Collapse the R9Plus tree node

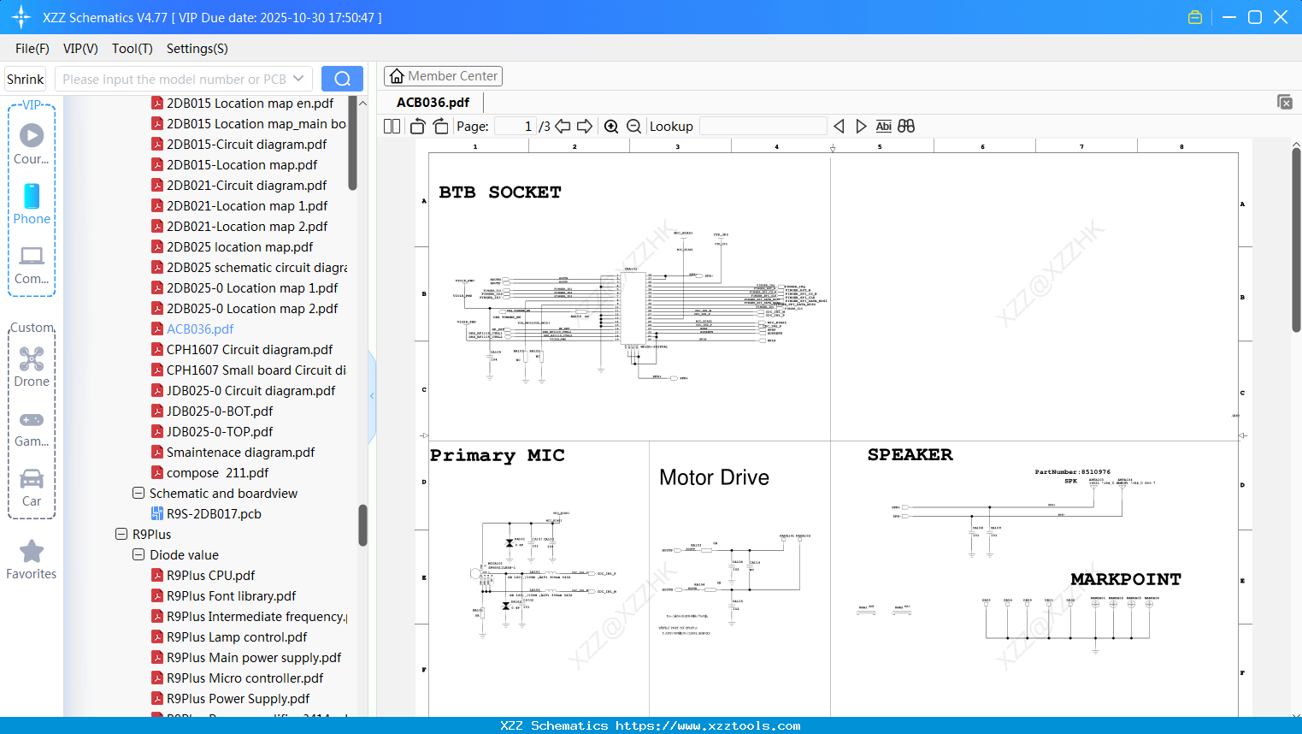pyautogui.click(x=121, y=535)
